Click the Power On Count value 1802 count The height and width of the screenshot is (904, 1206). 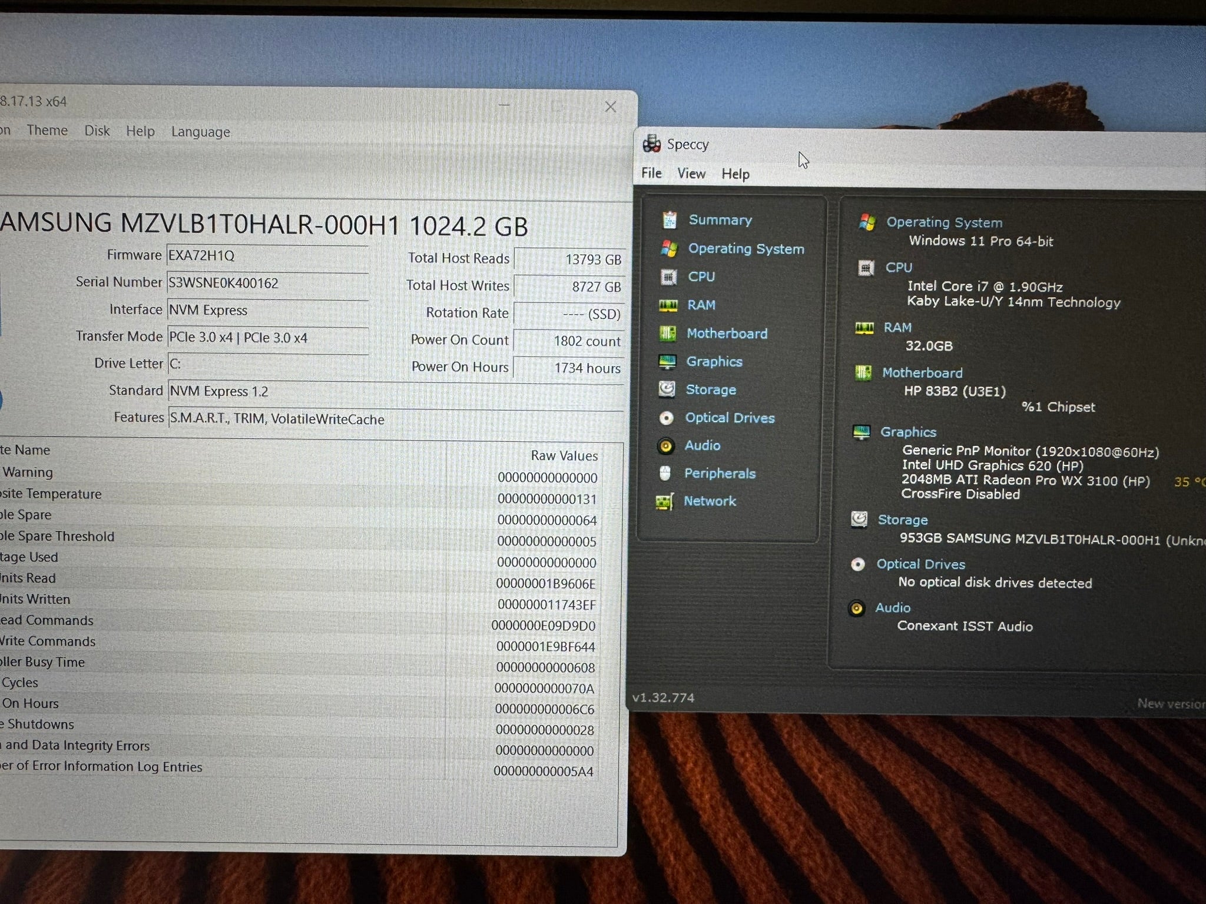[x=569, y=341]
